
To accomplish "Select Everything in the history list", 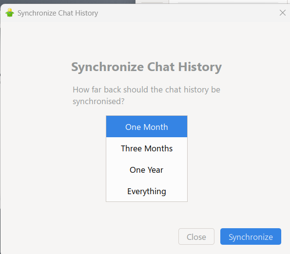I will coord(147,191).
